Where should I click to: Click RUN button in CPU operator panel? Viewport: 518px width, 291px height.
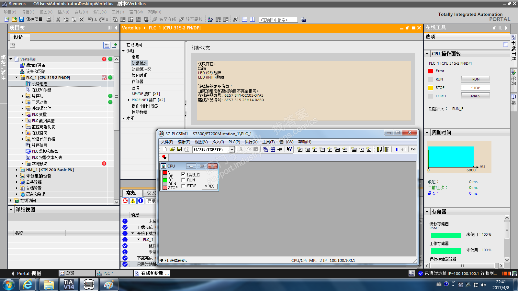click(x=476, y=79)
